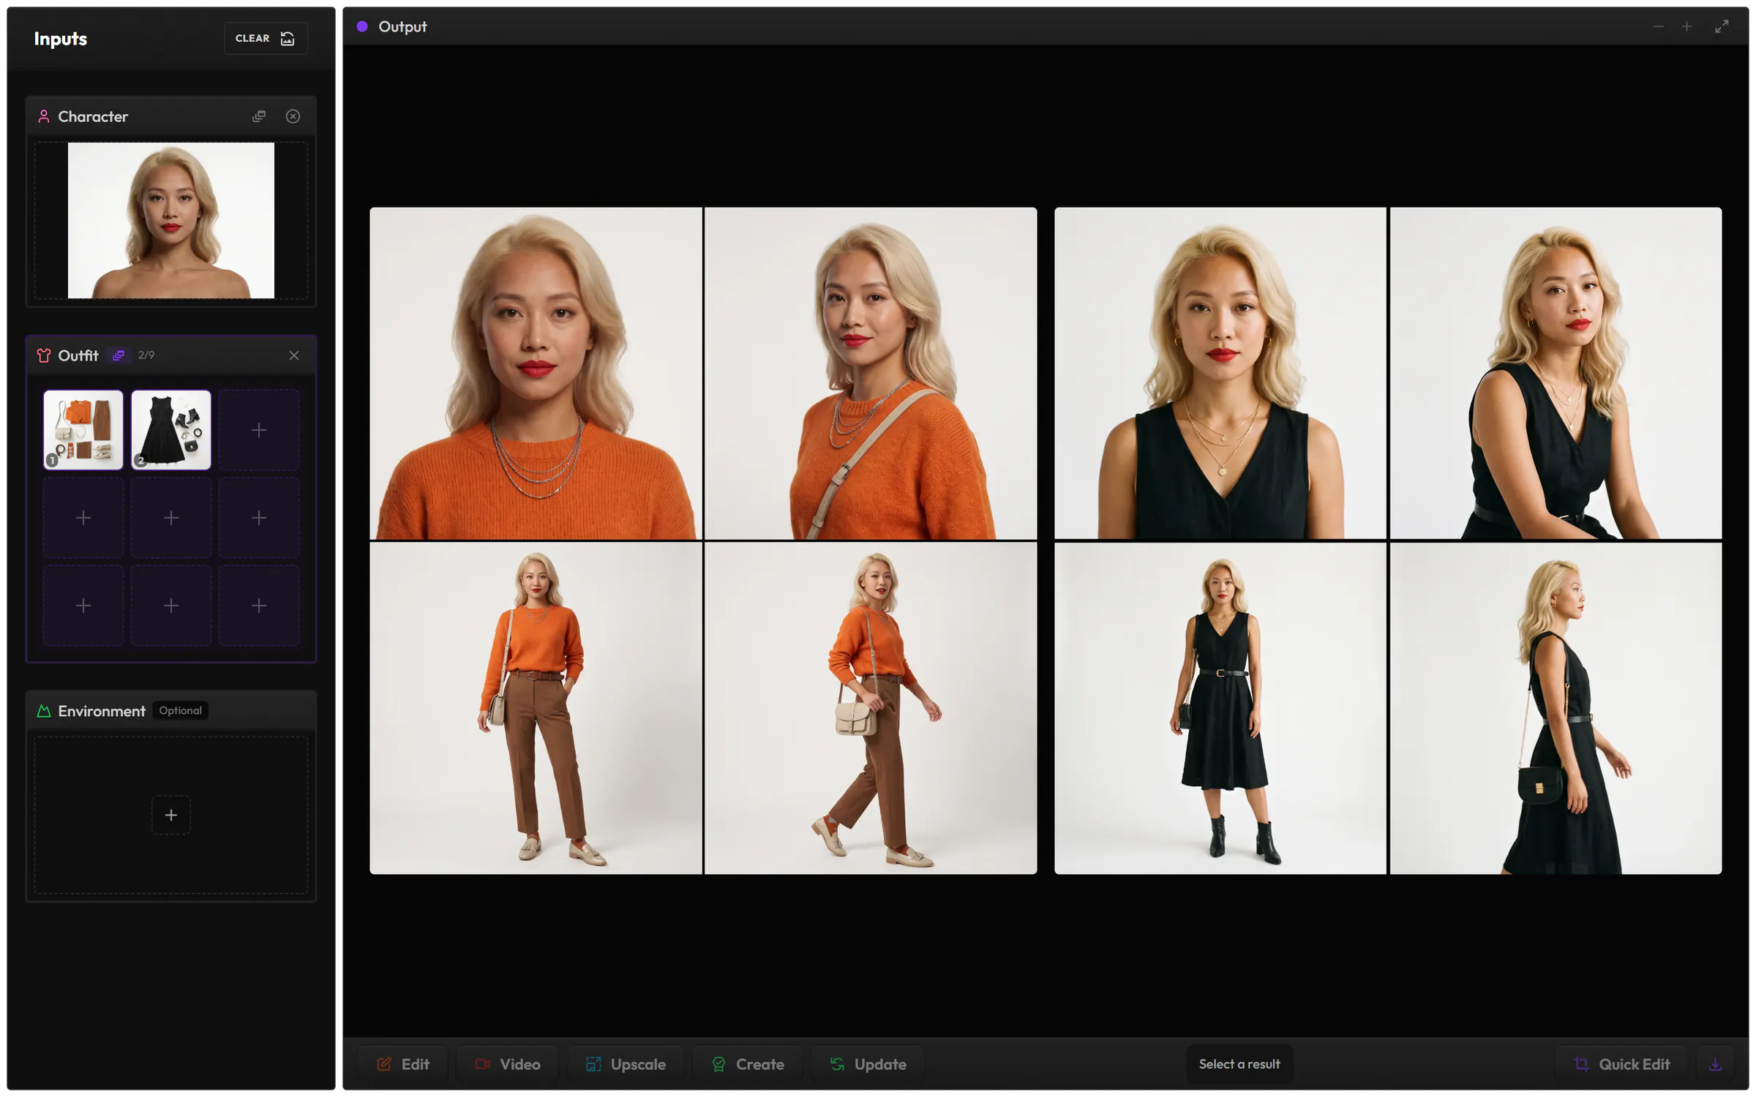1756x1097 pixels.
Task: Click the download icon in the bottom bar
Action: click(1715, 1064)
